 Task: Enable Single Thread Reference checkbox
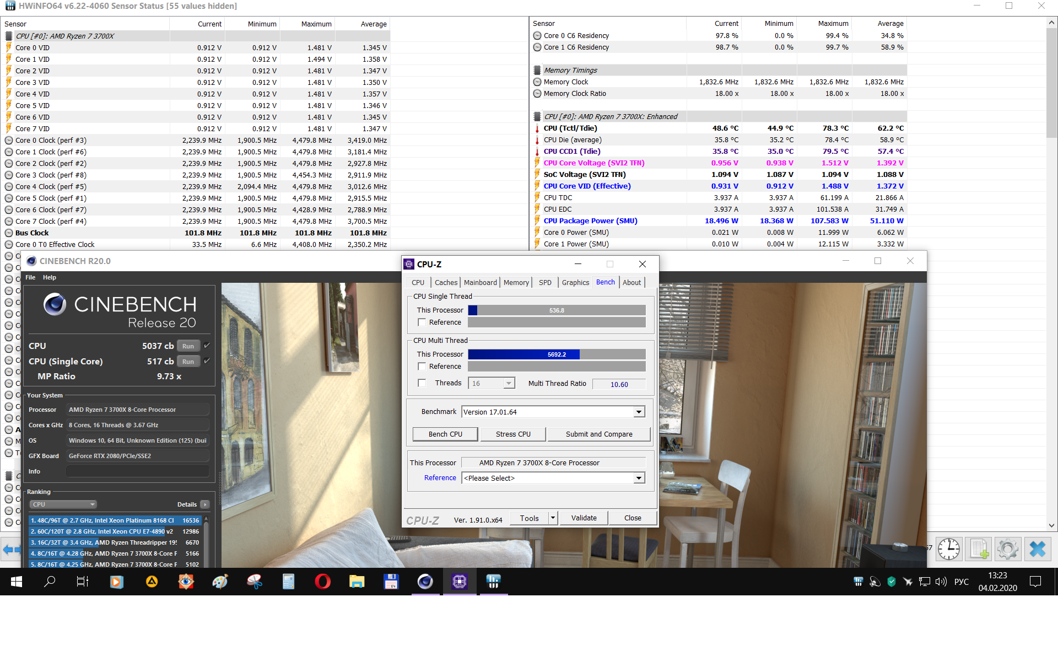tap(422, 322)
